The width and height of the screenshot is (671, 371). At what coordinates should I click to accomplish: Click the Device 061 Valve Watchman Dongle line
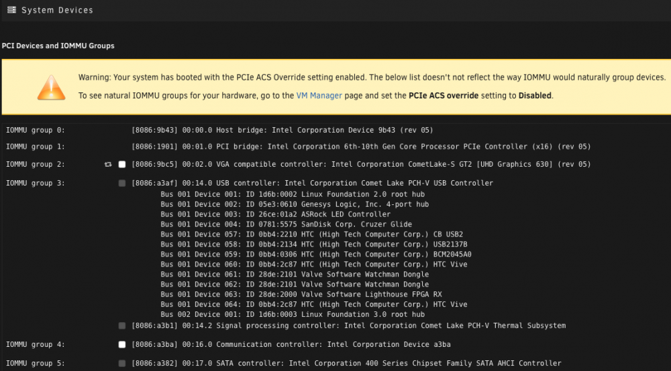pyautogui.click(x=295, y=275)
